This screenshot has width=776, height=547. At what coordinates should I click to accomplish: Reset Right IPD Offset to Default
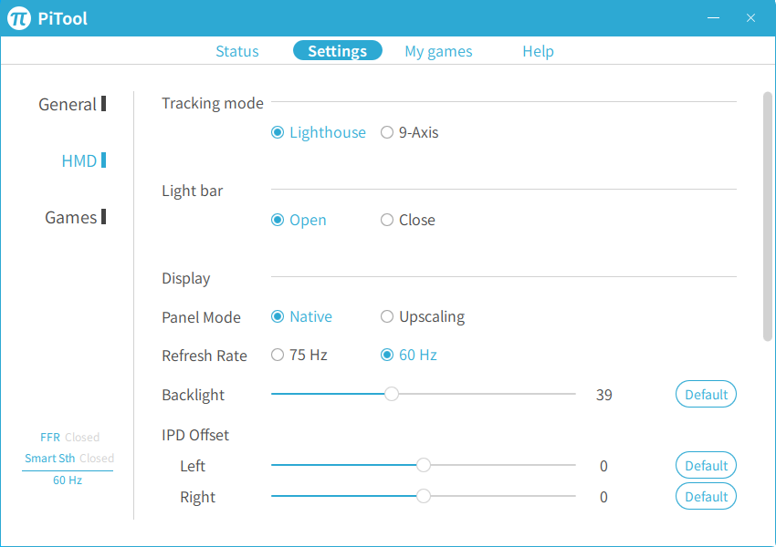click(706, 496)
